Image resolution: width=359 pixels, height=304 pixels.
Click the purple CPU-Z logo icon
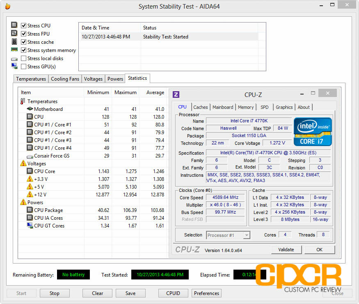click(x=176, y=95)
